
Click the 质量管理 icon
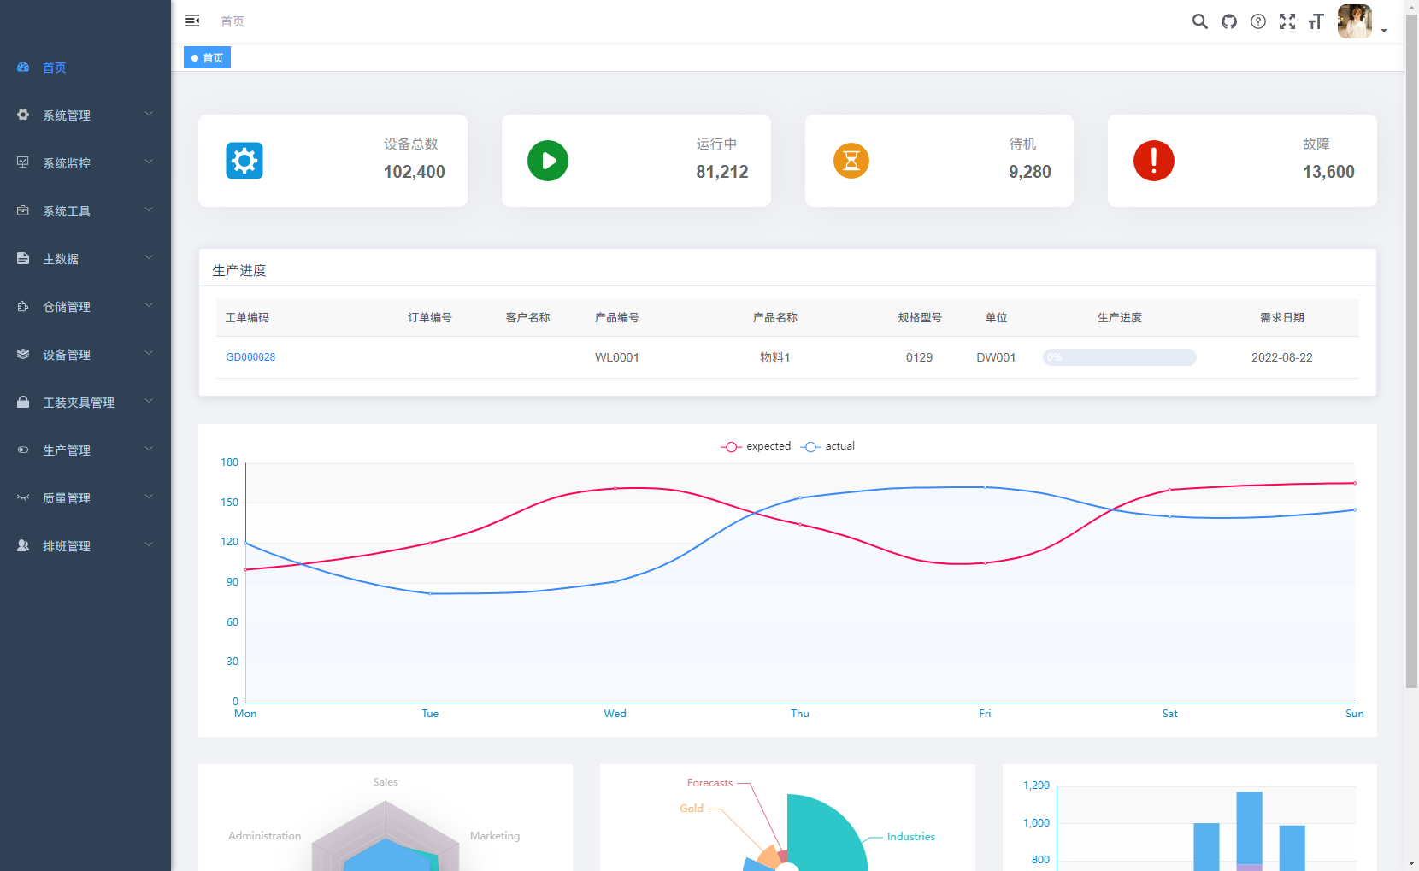click(x=23, y=497)
